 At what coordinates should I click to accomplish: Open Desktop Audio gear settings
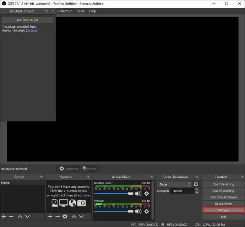147,194
